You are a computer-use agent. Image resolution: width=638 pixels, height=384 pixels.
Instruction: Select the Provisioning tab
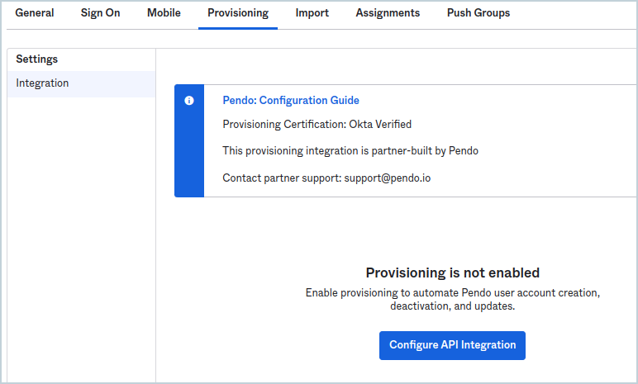coord(238,13)
